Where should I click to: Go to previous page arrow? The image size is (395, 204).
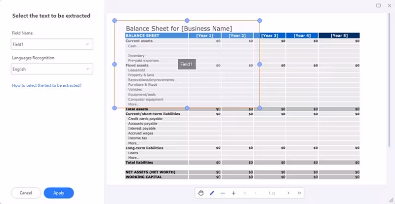[255, 193]
